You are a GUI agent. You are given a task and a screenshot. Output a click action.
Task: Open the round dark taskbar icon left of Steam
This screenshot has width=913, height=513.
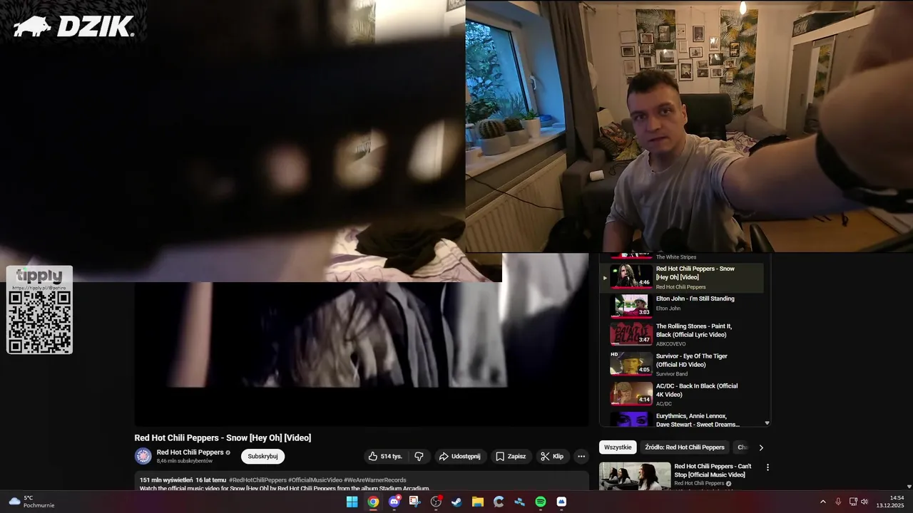coord(436,502)
